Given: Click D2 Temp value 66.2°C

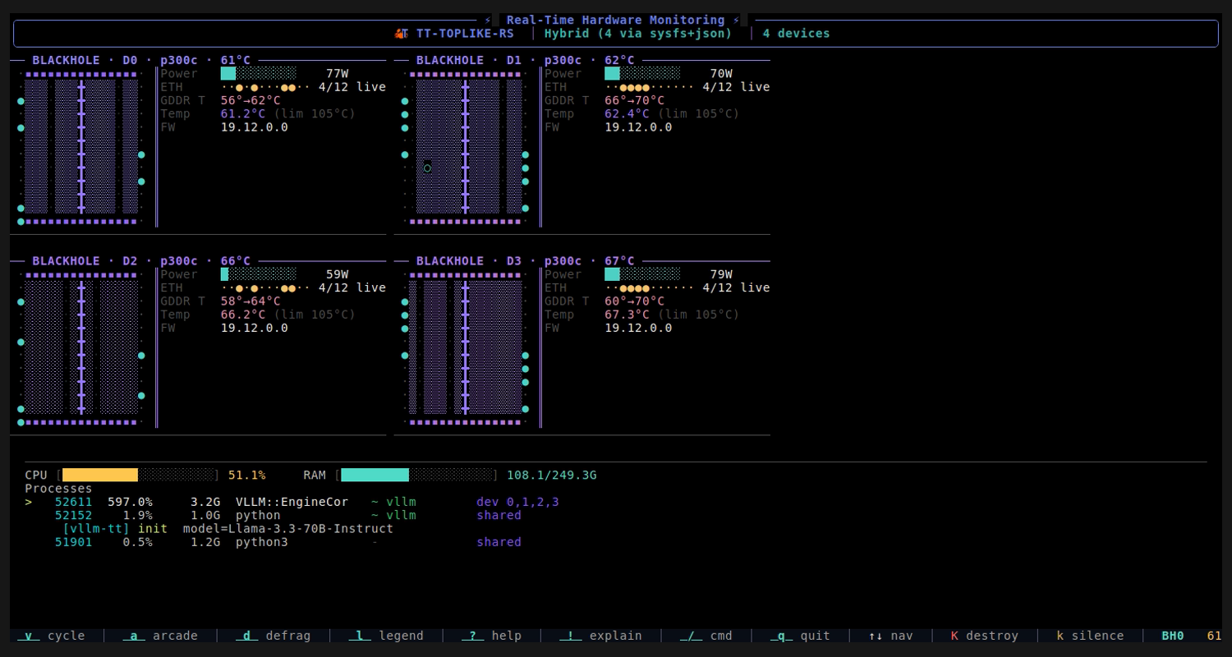Looking at the screenshot, I should pyautogui.click(x=243, y=315).
